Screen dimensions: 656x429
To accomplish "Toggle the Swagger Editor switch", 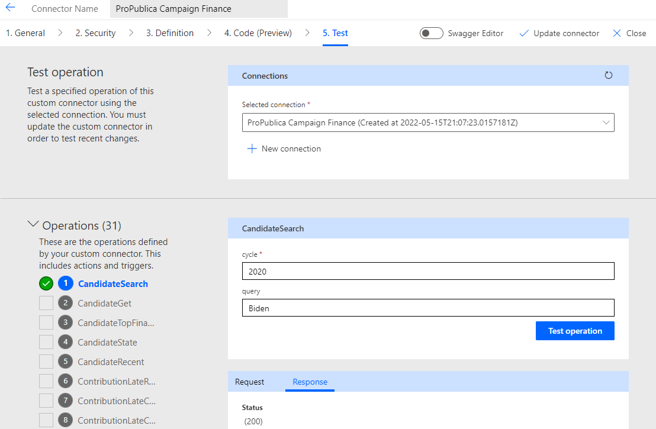I will 432,33.
